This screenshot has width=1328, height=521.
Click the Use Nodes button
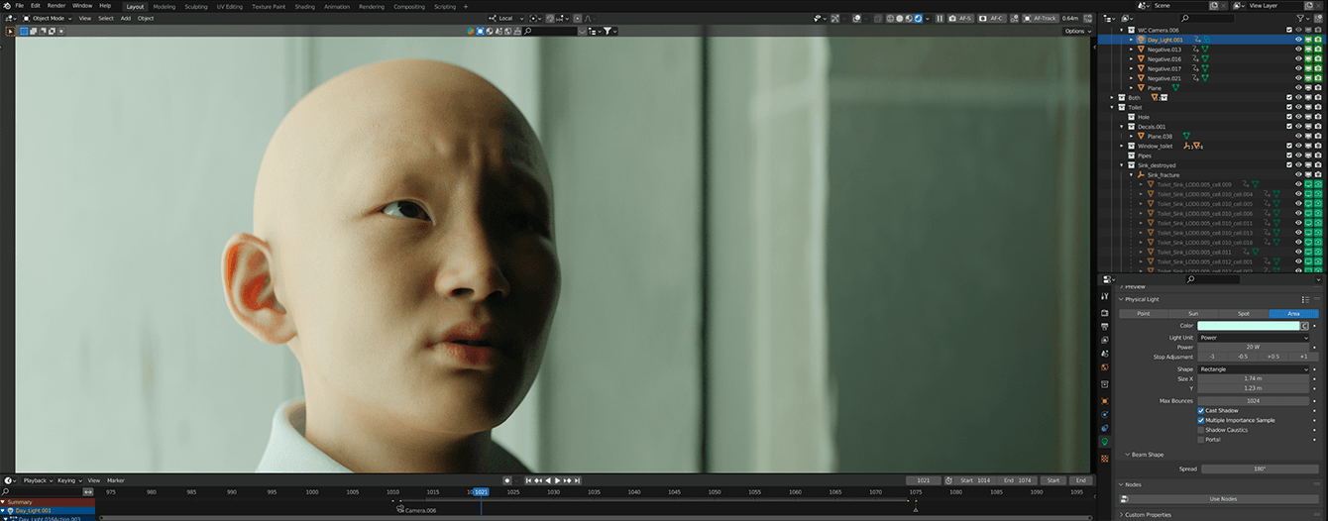click(1223, 499)
